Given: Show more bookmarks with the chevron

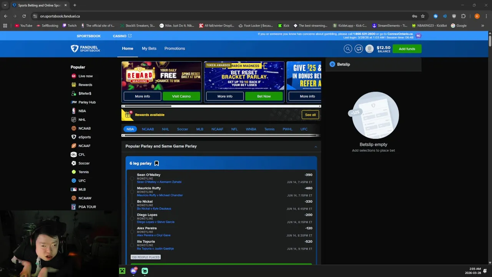Looking at the screenshot, I should pos(482,26).
